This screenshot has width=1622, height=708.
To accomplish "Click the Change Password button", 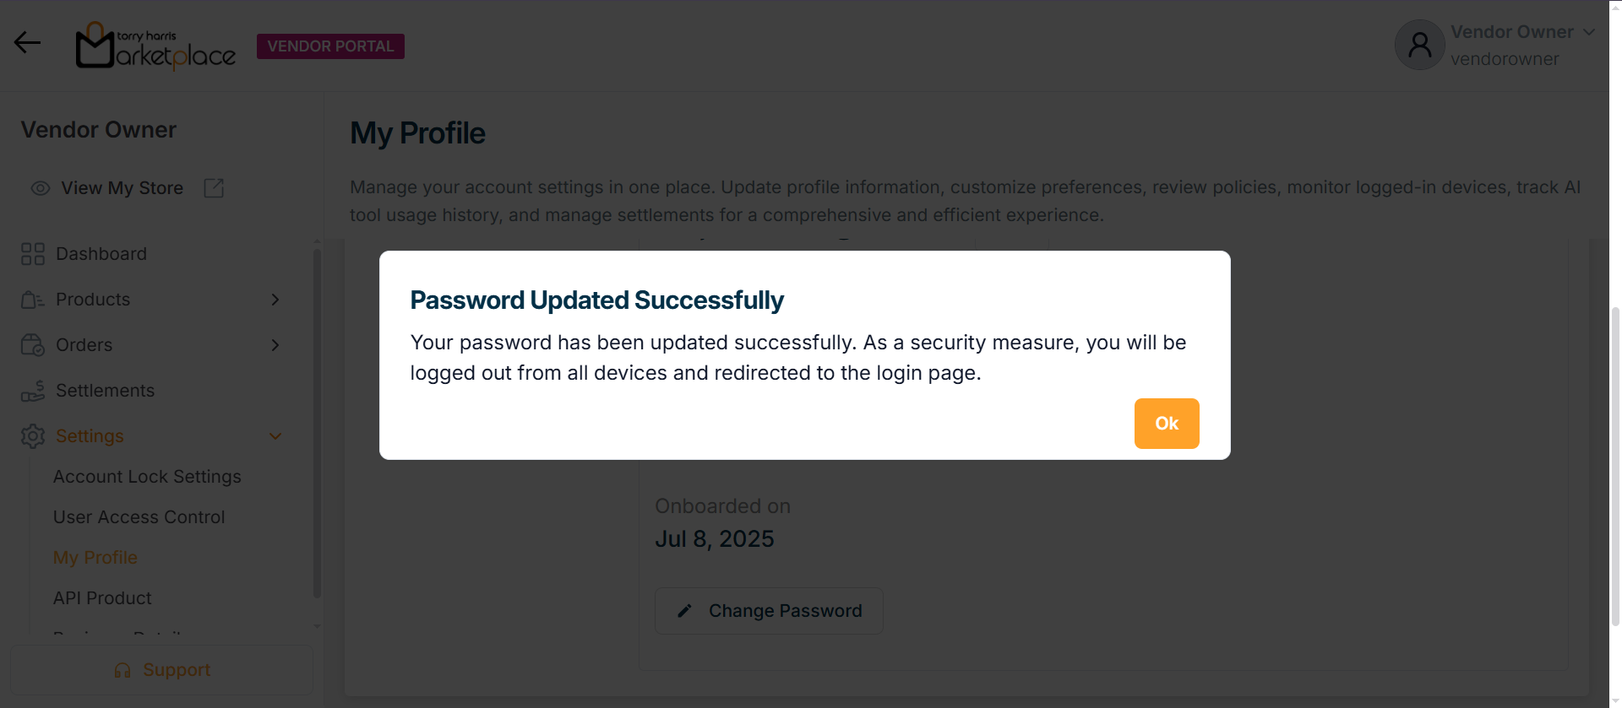I will click(769, 611).
